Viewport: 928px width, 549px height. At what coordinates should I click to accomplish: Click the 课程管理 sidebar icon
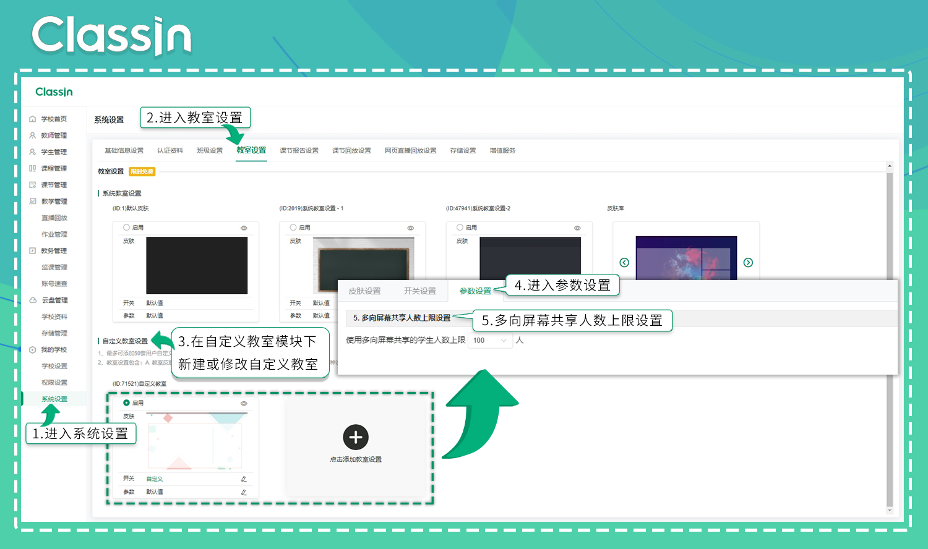pos(33,168)
